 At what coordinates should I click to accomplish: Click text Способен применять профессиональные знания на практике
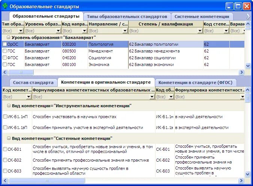tap(91, 160)
